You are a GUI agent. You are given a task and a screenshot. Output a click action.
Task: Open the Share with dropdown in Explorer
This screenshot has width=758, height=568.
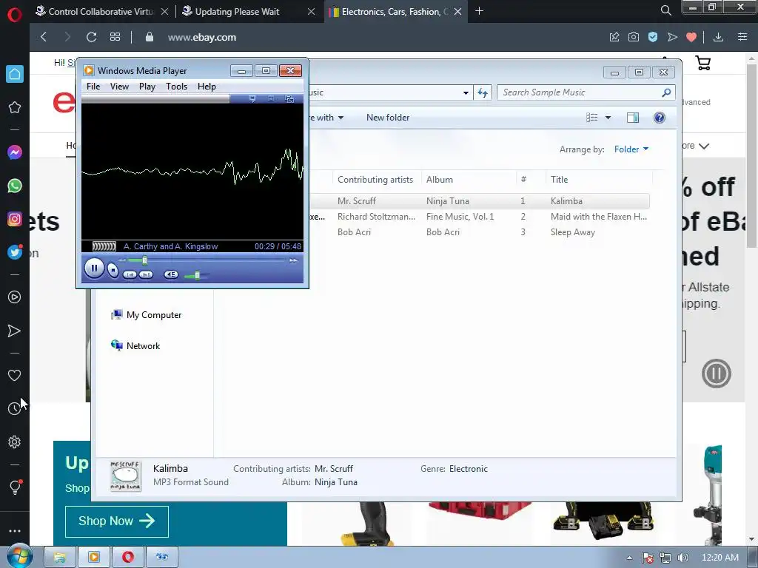tap(326, 118)
